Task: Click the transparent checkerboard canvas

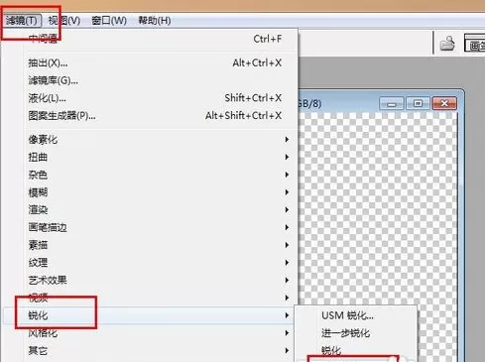Action: click(377, 208)
